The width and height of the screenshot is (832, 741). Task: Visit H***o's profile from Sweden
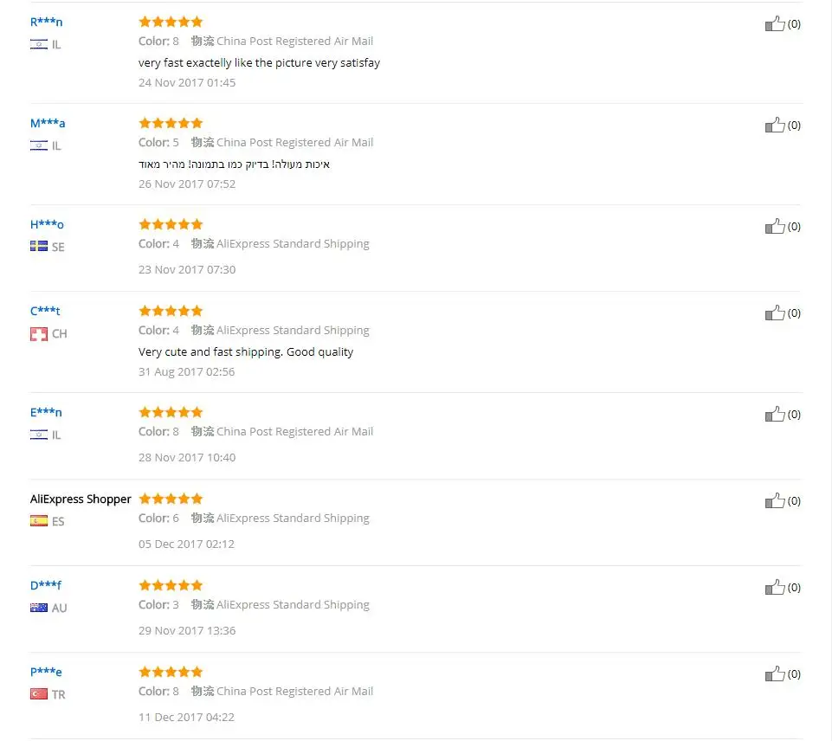point(47,224)
